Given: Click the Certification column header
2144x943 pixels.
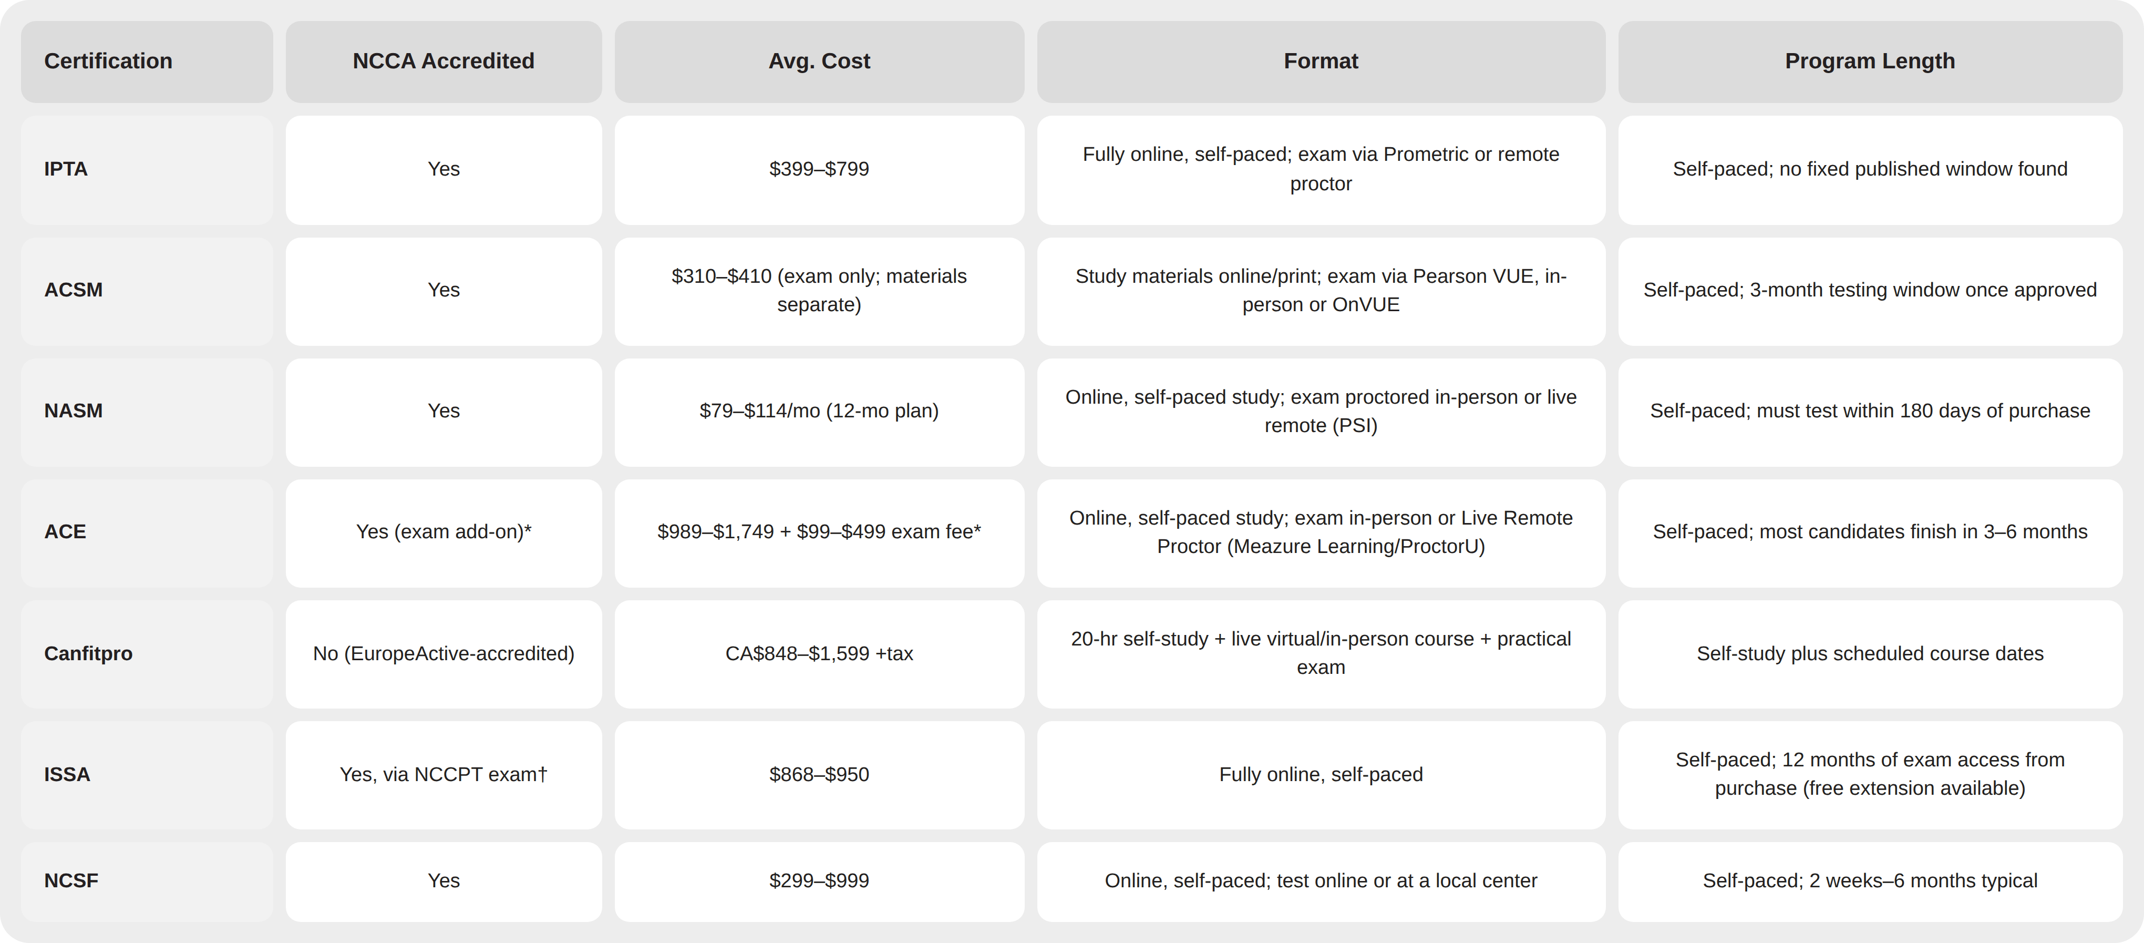Looking at the screenshot, I should point(147,61).
